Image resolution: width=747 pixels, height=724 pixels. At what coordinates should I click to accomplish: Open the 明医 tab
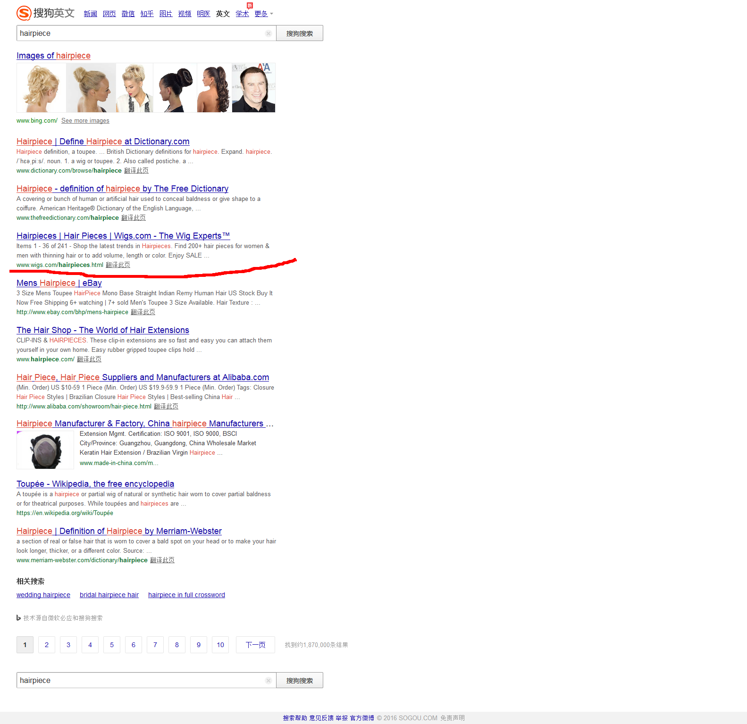tap(203, 14)
